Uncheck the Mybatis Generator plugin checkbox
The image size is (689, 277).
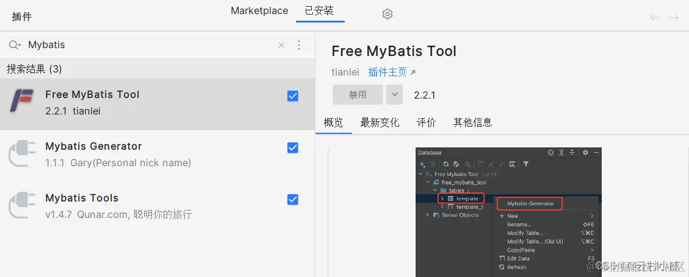[293, 148]
